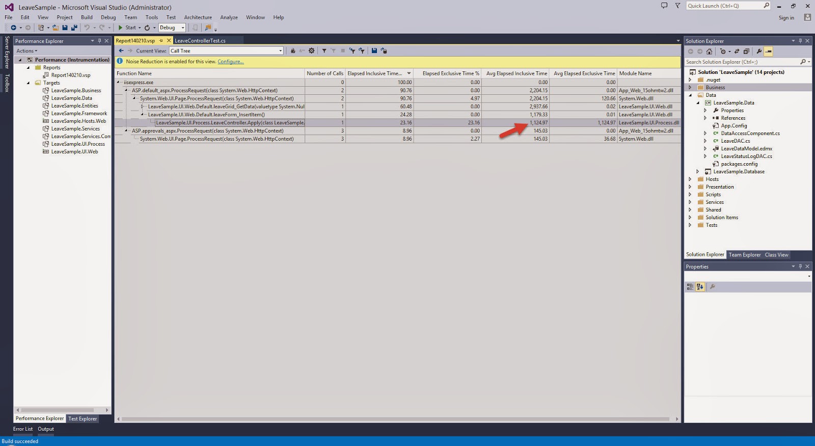
Task: Click the Property Pages wrench in the Properties panel
Action: [713, 287]
